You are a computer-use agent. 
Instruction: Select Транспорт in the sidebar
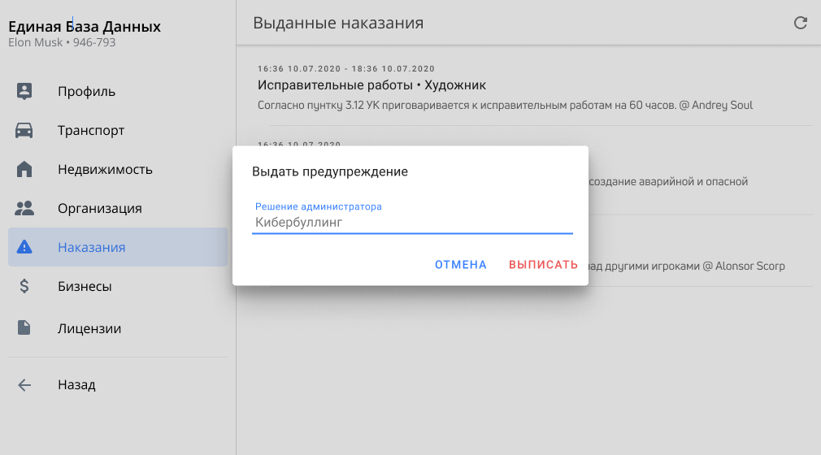91,130
